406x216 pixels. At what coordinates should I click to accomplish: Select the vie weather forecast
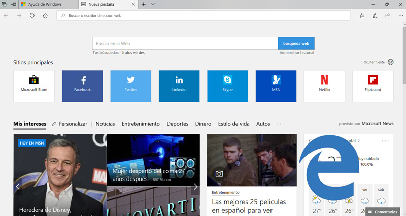pyautogui.click(x=365, y=200)
